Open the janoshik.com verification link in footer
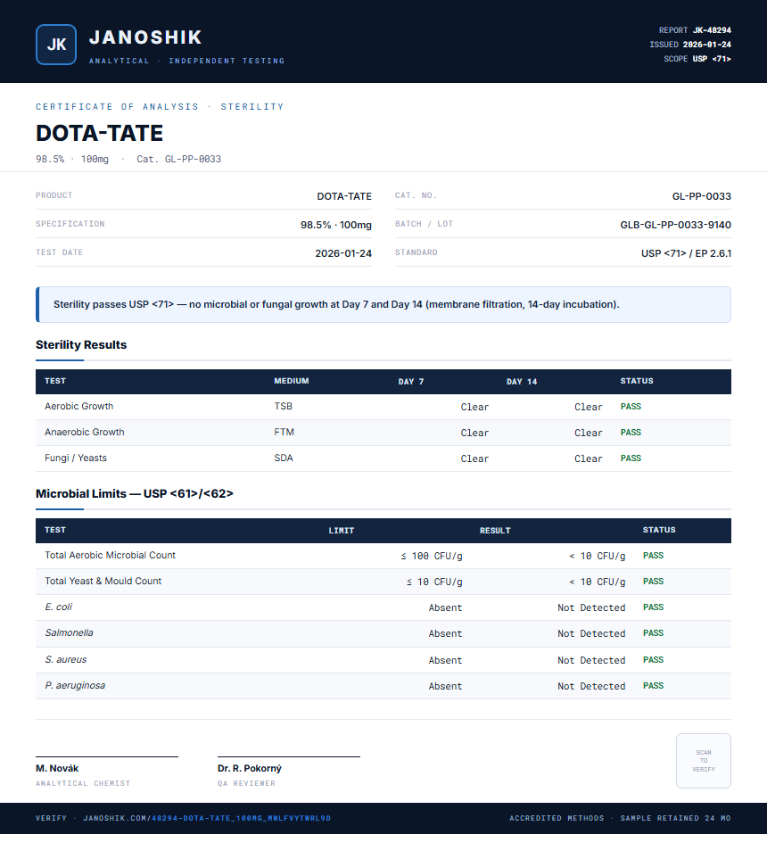Screen dimensions: 767x859 207,818
